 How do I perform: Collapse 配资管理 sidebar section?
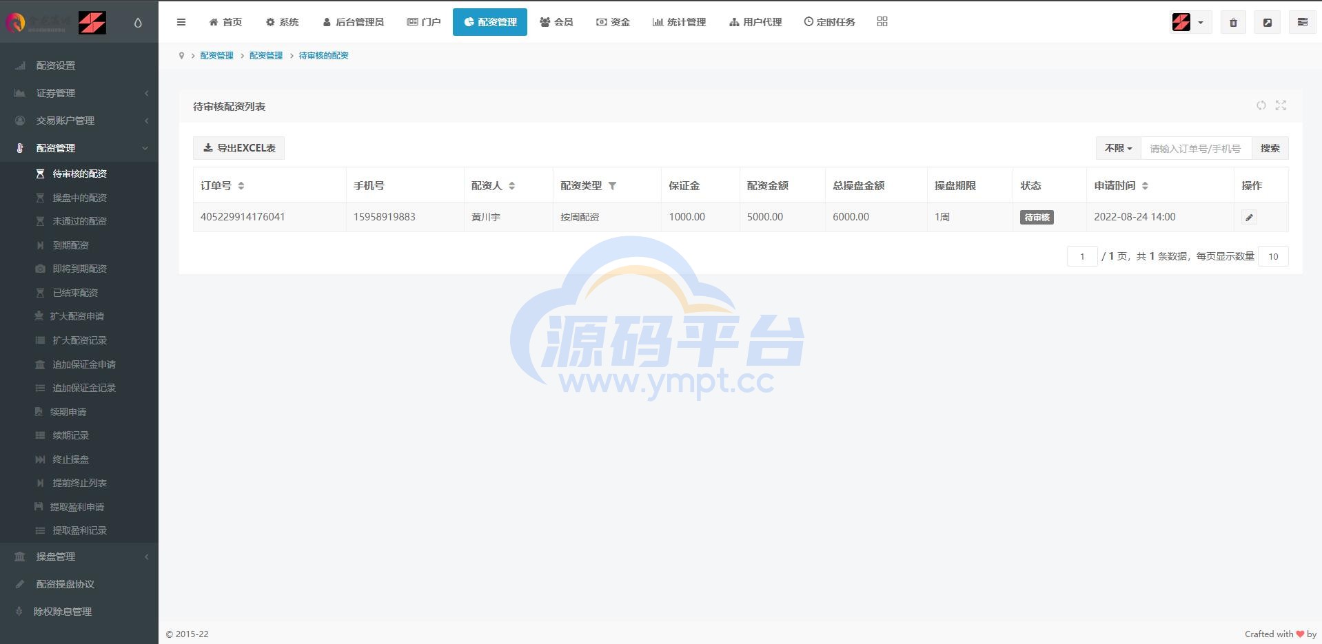pos(79,148)
